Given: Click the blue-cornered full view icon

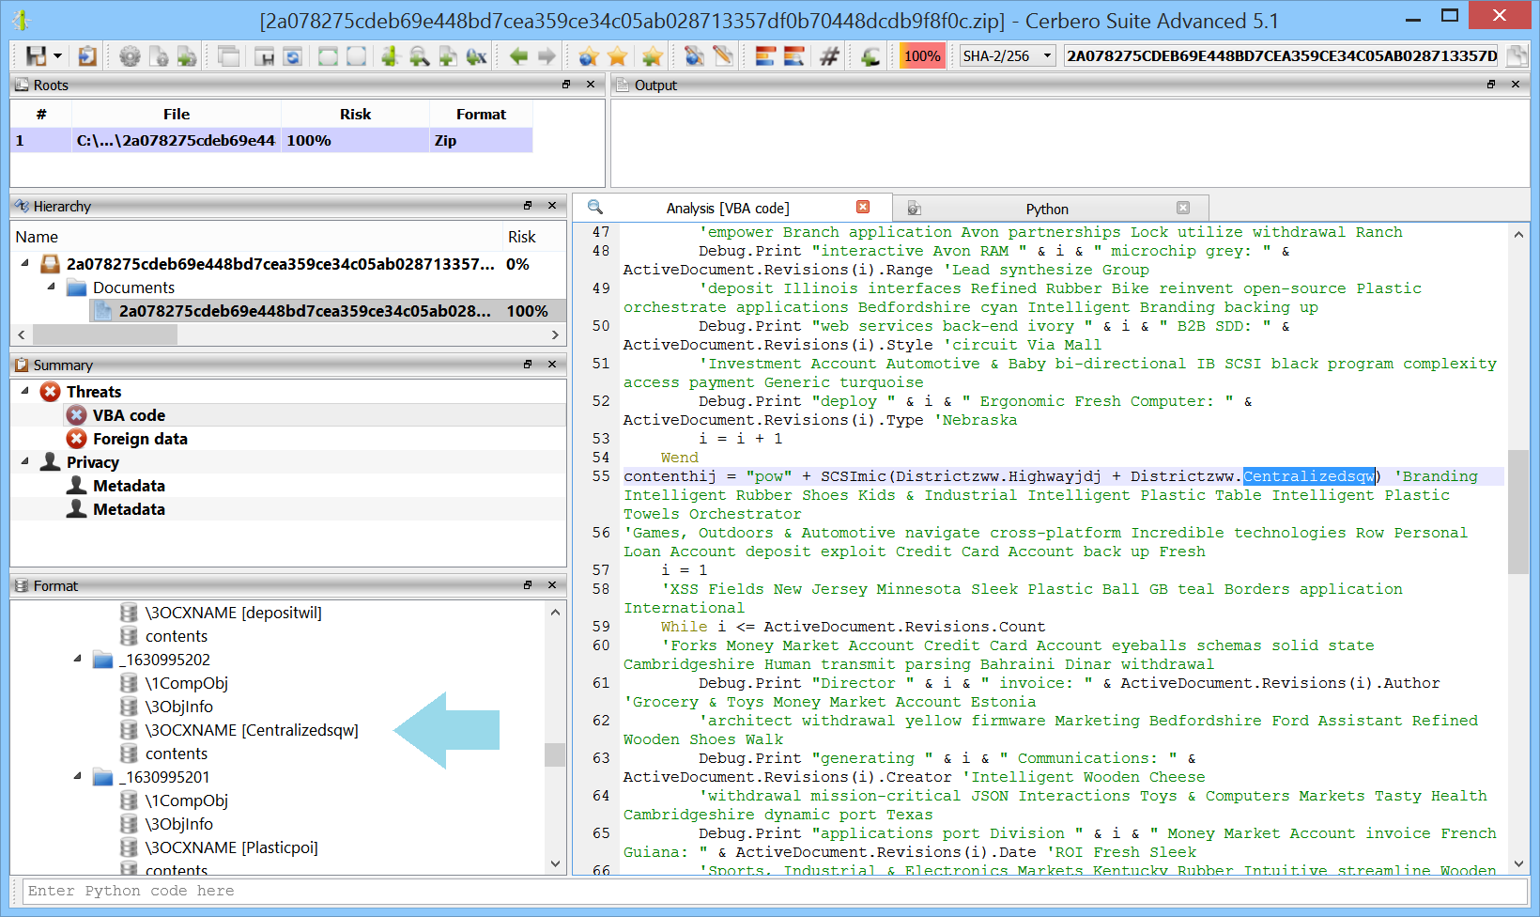Looking at the screenshot, I should point(356,56).
